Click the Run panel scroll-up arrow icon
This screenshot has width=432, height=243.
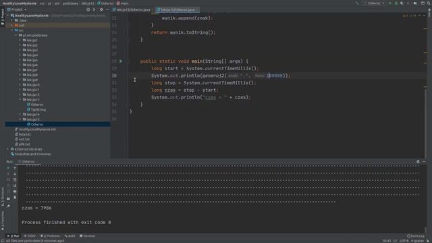(15, 168)
